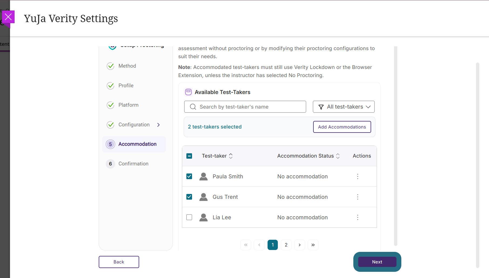Open actions menu for Paula Smith
The height and width of the screenshot is (278, 489).
pos(358,176)
